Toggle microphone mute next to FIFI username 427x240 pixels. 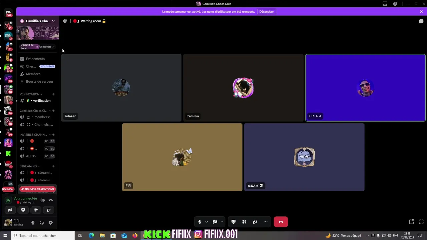(x=33, y=223)
